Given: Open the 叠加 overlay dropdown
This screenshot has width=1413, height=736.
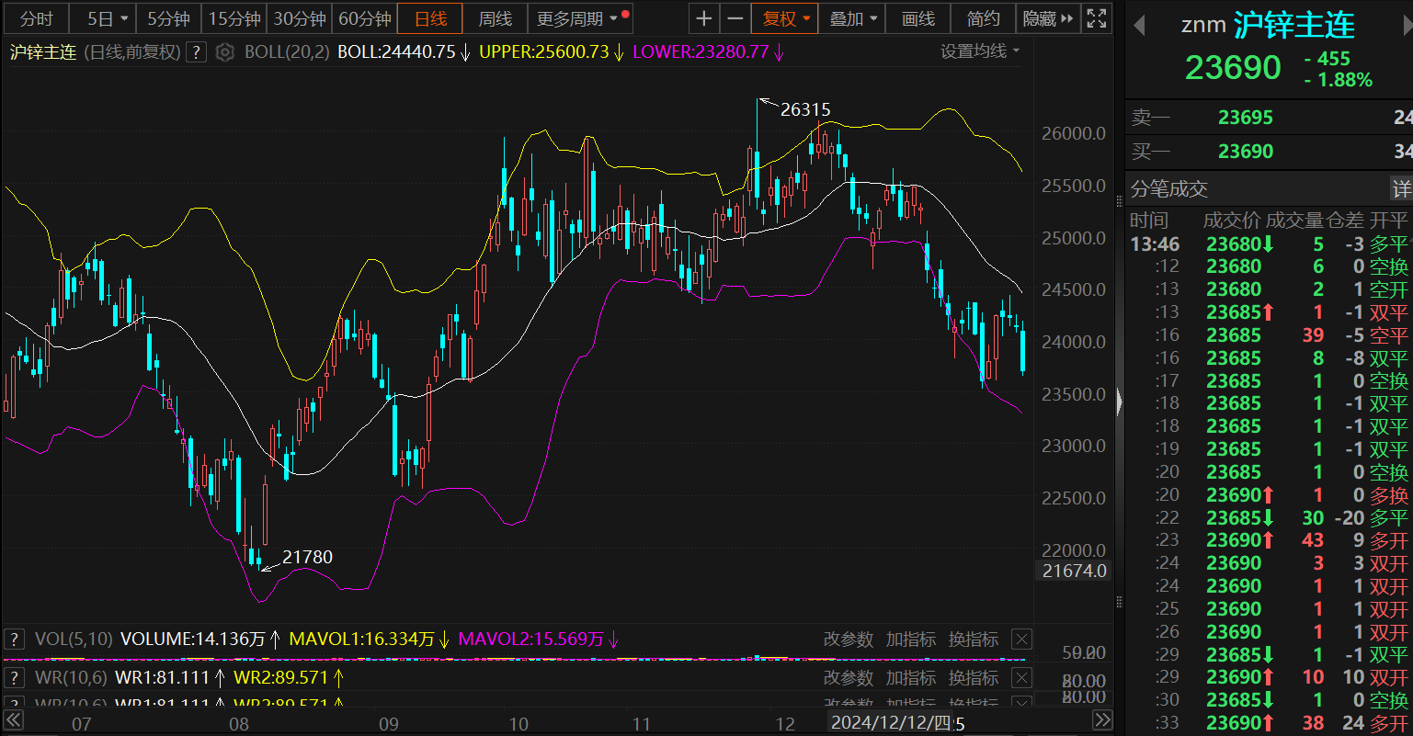Looking at the screenshot, I should click(x=852, y=18).
